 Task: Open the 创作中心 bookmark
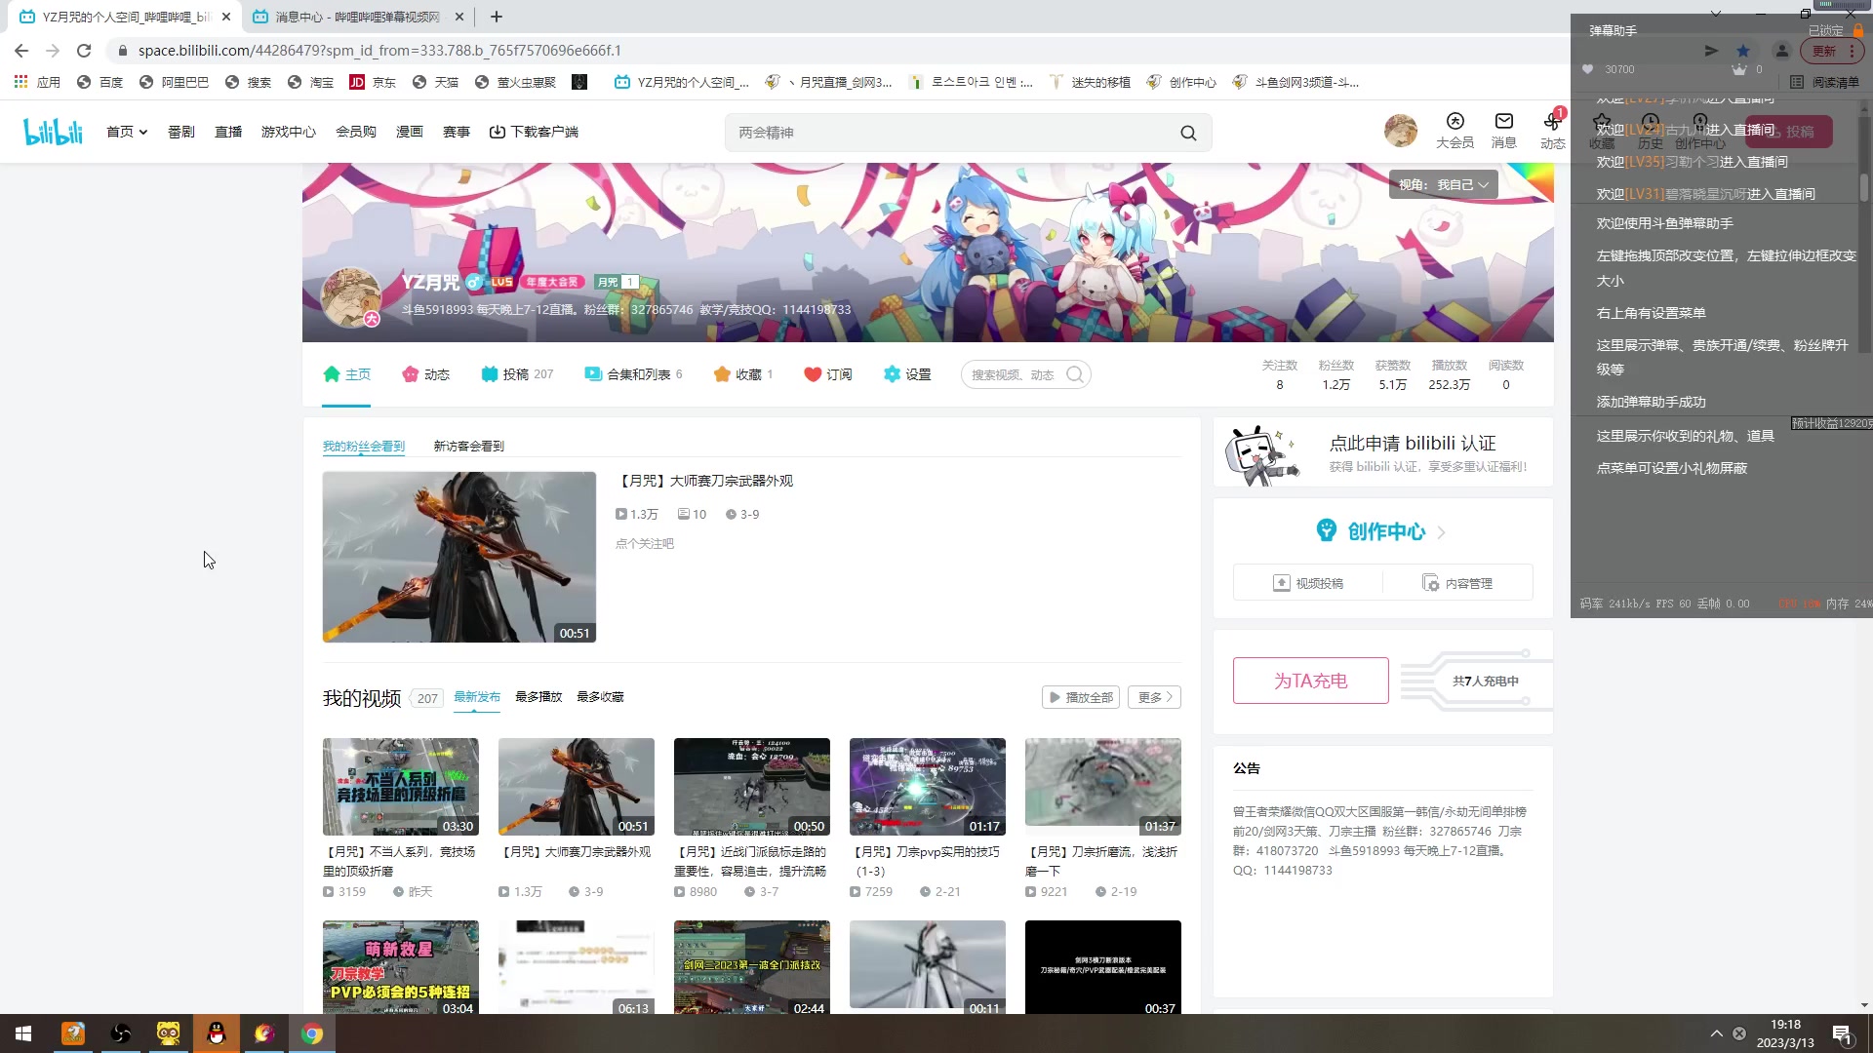coord(1181,82)
